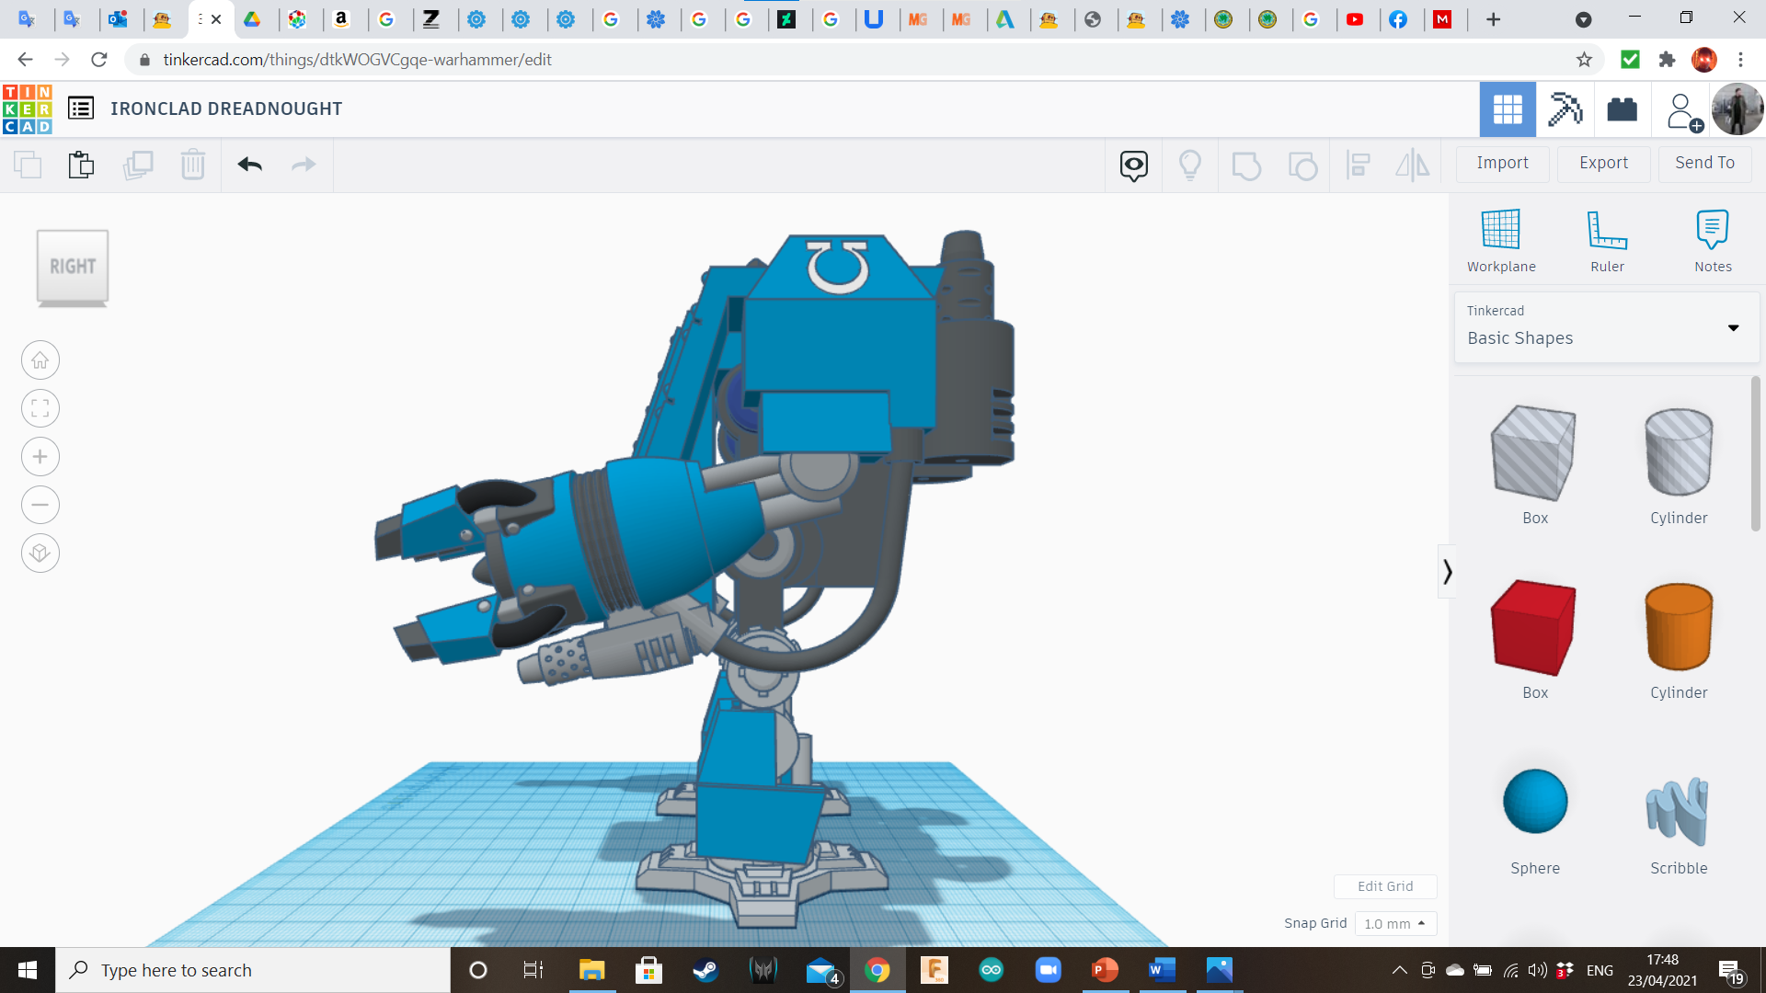
Task: Click Fit all in view icon
Action: point(40,408)
